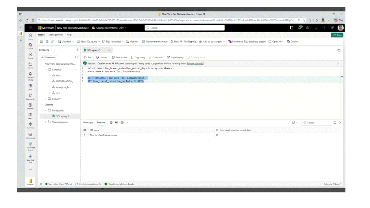
Task: Maximize the results pane with the square icon
Action: click(335, 122)
